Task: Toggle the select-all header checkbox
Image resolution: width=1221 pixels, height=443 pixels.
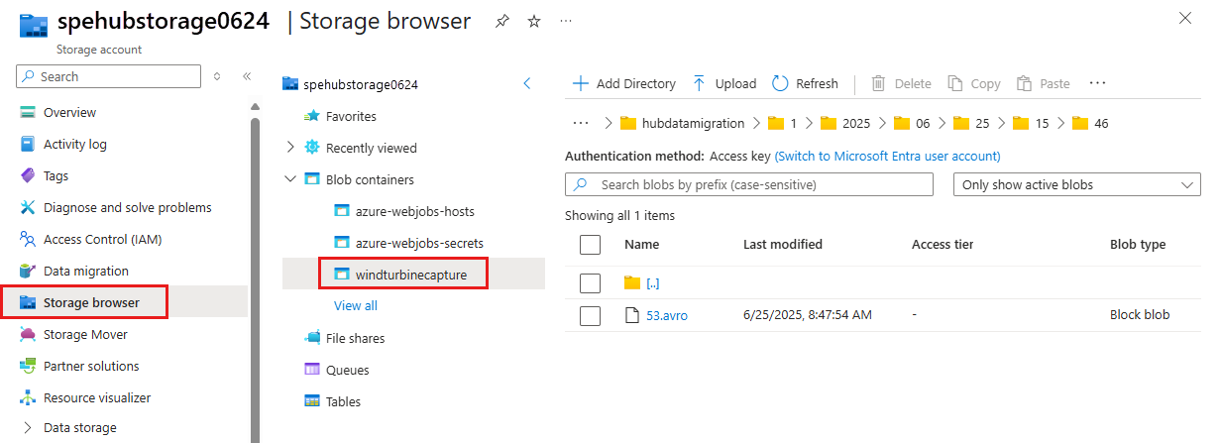Action: (x=591, y=245)
